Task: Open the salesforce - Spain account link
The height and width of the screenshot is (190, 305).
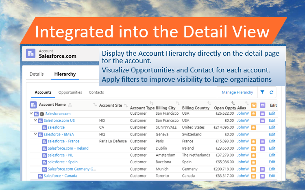Action: pos(62,162)
